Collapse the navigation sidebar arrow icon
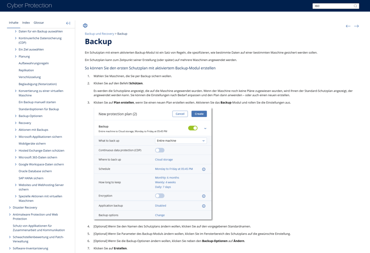 [x=68, y=23]
